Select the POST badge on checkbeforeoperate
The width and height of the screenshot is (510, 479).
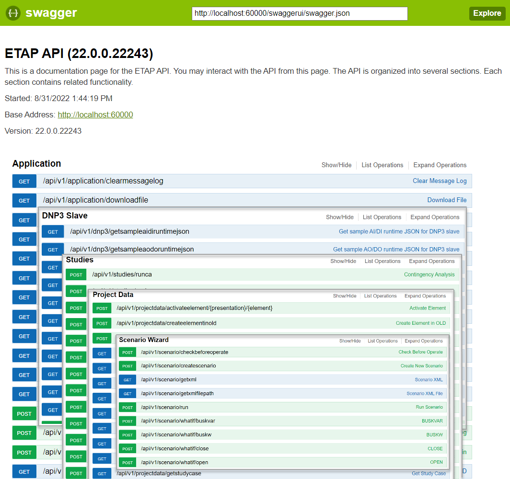coord(127,352)
